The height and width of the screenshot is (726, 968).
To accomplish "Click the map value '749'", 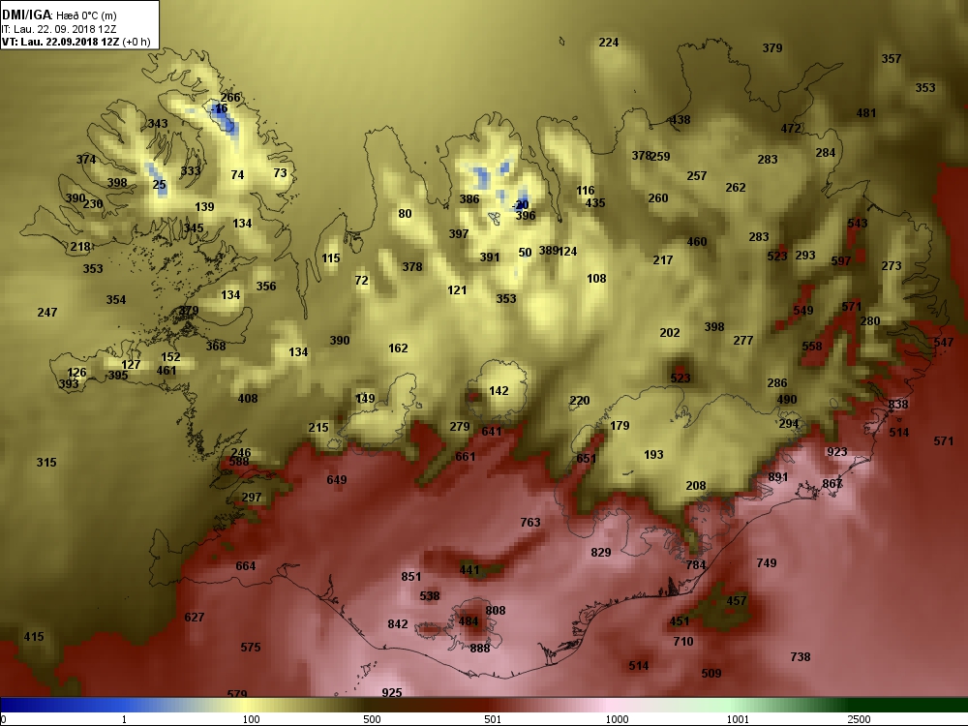I will 766,562.
